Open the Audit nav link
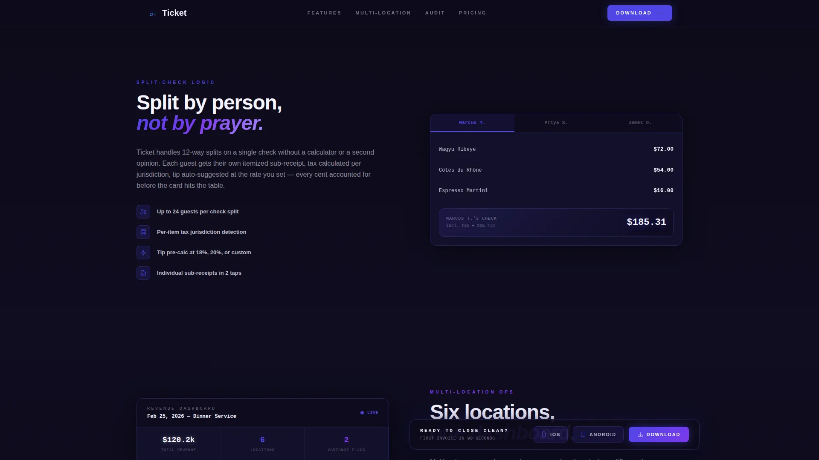The width and height of the screenshot is (819, 460). click(x=435, y=13)
